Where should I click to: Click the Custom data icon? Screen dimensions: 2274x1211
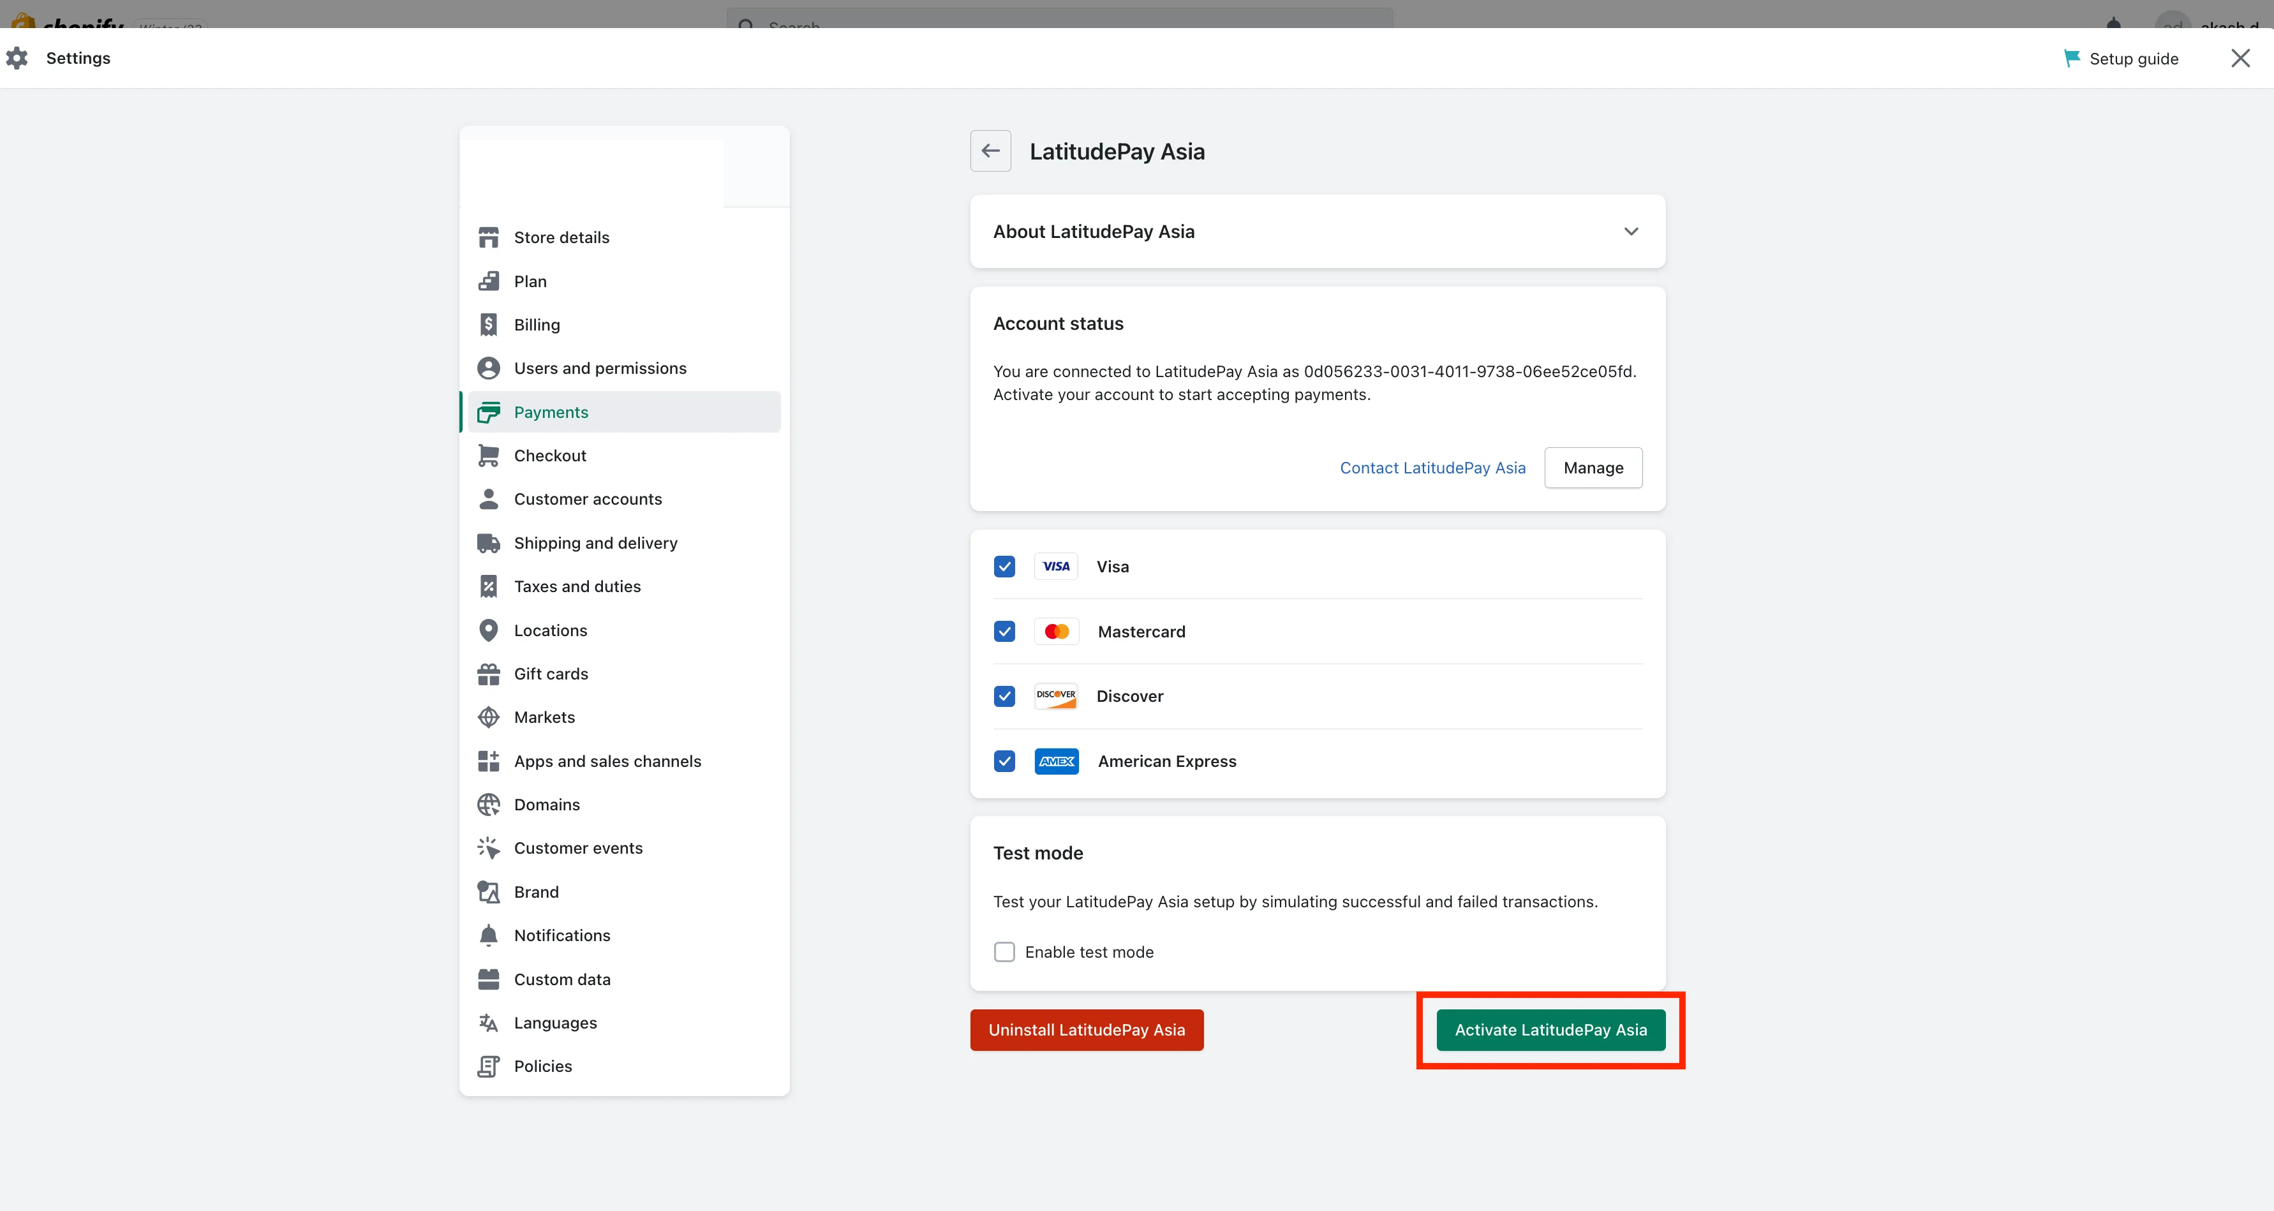[488, 979]
